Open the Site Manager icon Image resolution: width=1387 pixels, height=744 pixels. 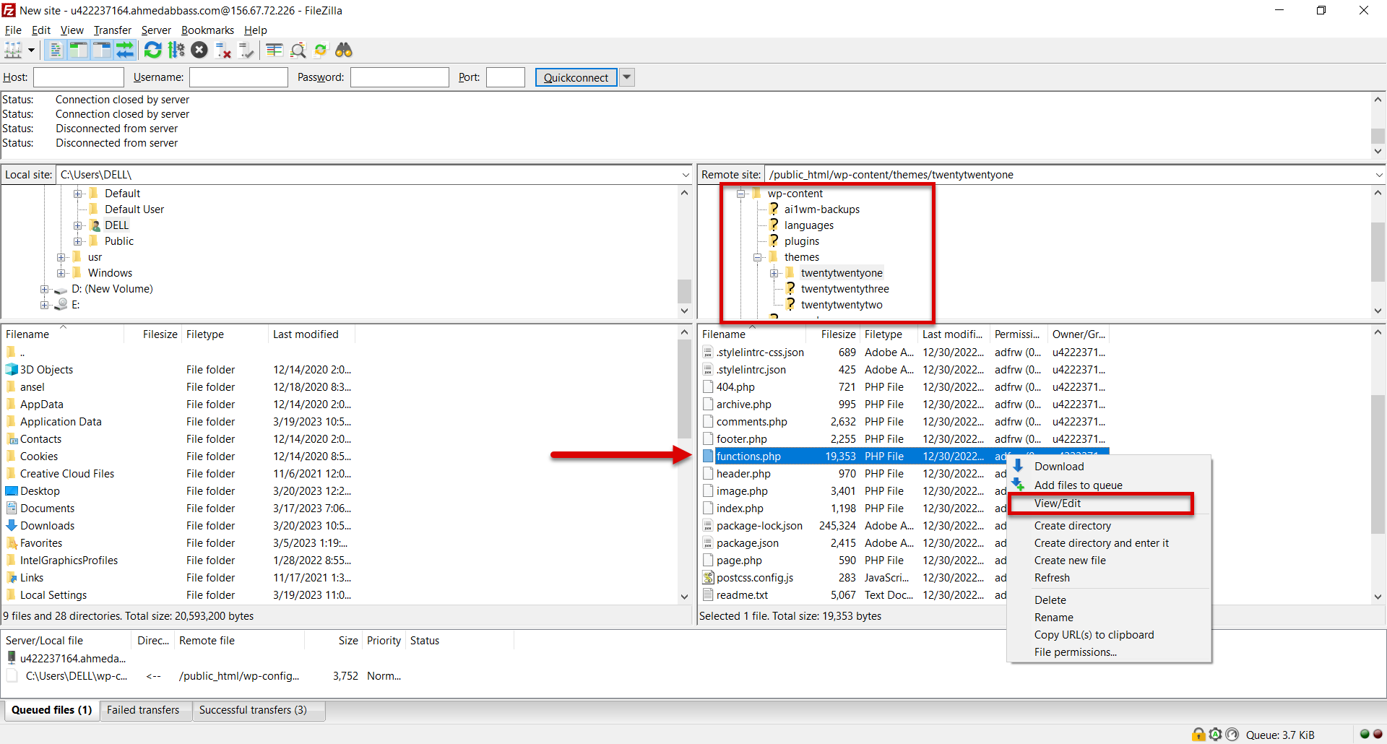click(13, 50)
